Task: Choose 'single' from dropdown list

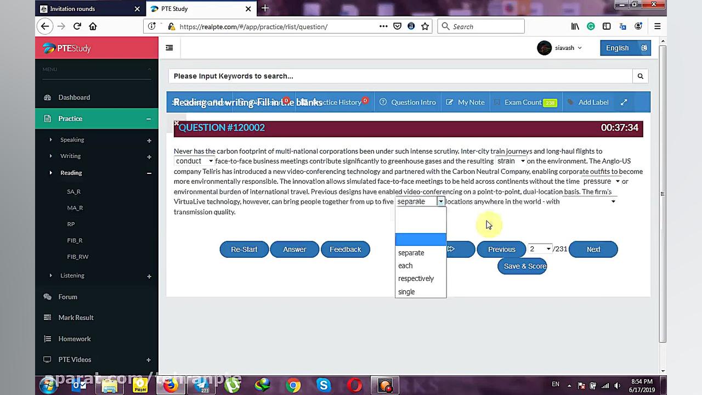Action: (x=421, y=292)
